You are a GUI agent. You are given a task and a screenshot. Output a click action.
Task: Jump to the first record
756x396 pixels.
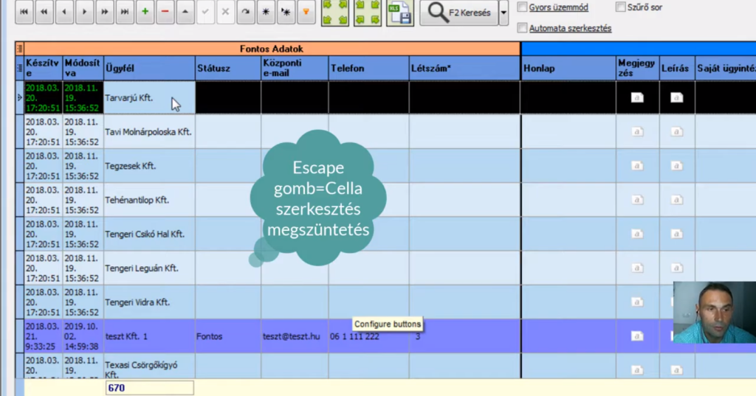[x=24, y=12]
